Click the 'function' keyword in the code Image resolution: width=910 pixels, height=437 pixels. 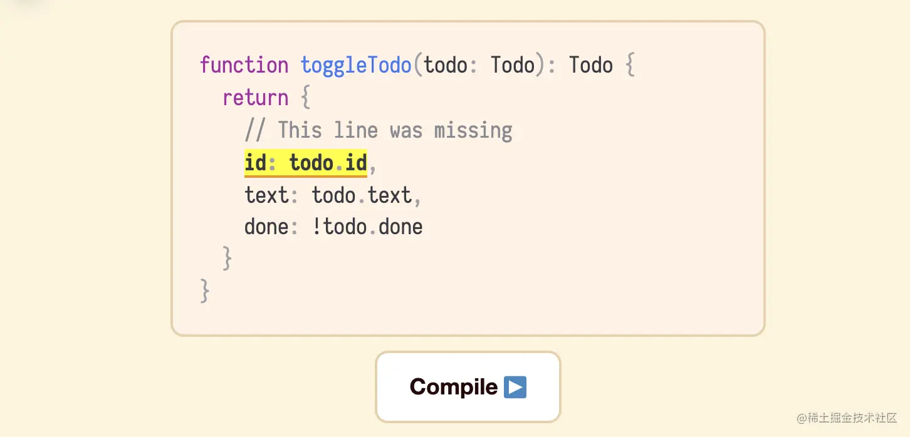tap(244, 65)
